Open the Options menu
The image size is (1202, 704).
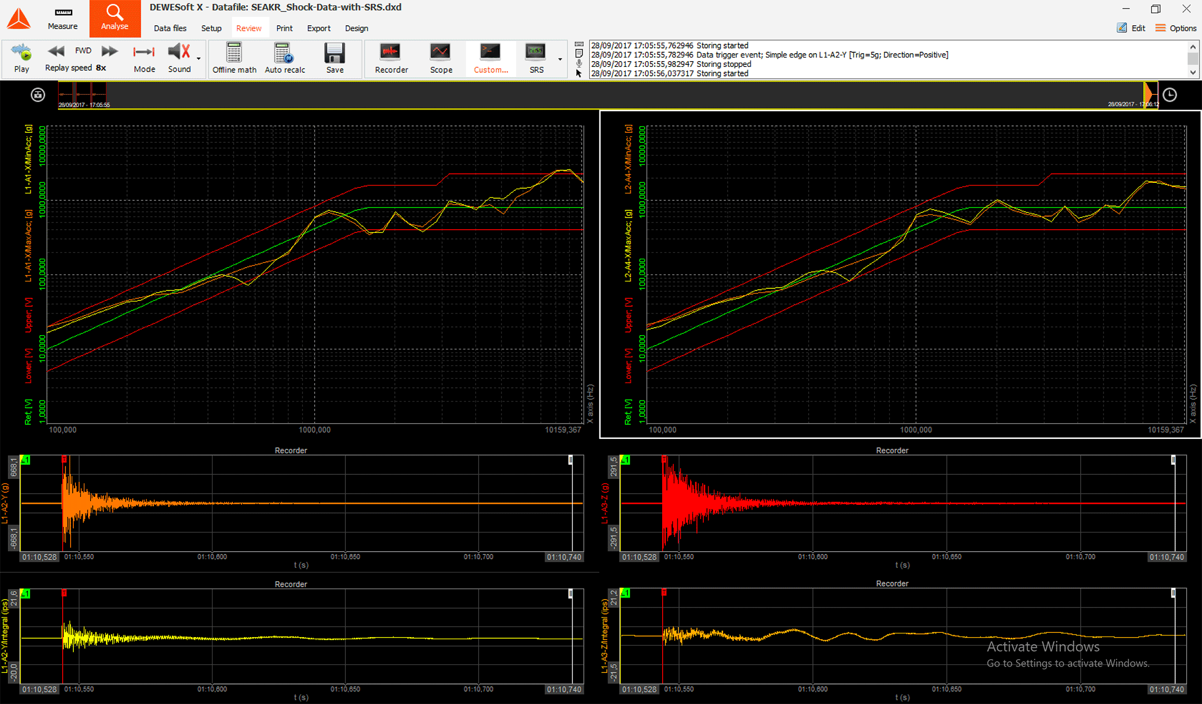(x=1176, y=28)
